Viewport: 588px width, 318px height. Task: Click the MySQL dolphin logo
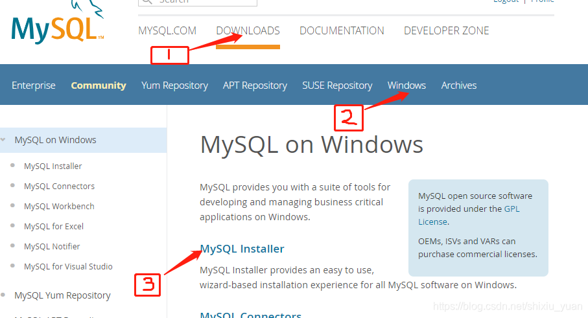[x=58, y=22]
